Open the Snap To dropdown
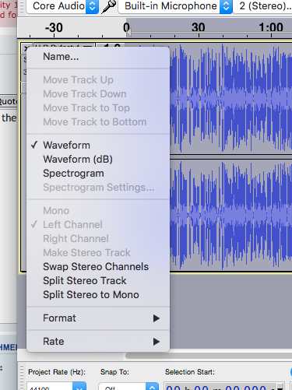The image size is (292, 390). (128, 386)
